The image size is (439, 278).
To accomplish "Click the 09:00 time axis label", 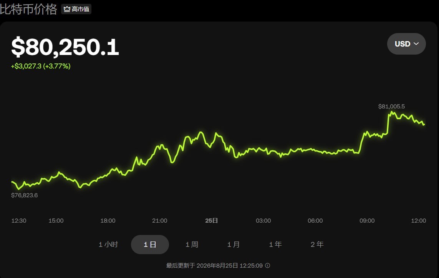I will click(x=367, y=221).
